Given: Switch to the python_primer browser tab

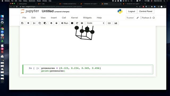Looking at the screenshot, I should click(x=27, y=4).
